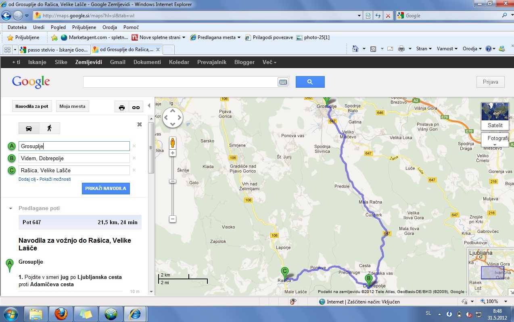Click the PRIKAŽI NAVODILA button

pyautogui.click(x=106, y=188)
